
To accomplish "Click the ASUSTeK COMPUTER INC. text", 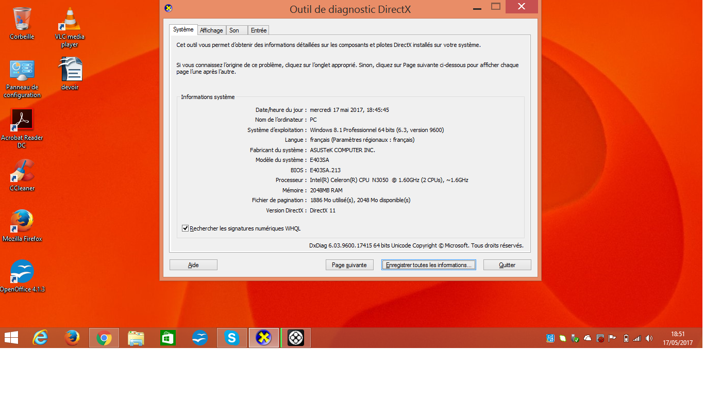I will click(x=342, y=150).
